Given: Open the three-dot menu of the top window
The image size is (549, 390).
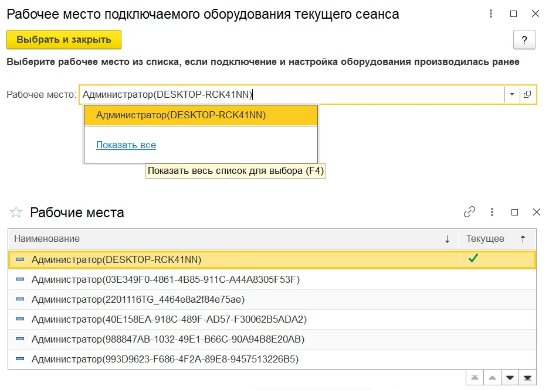Looking at the screenshot, I should click(491, 13).
